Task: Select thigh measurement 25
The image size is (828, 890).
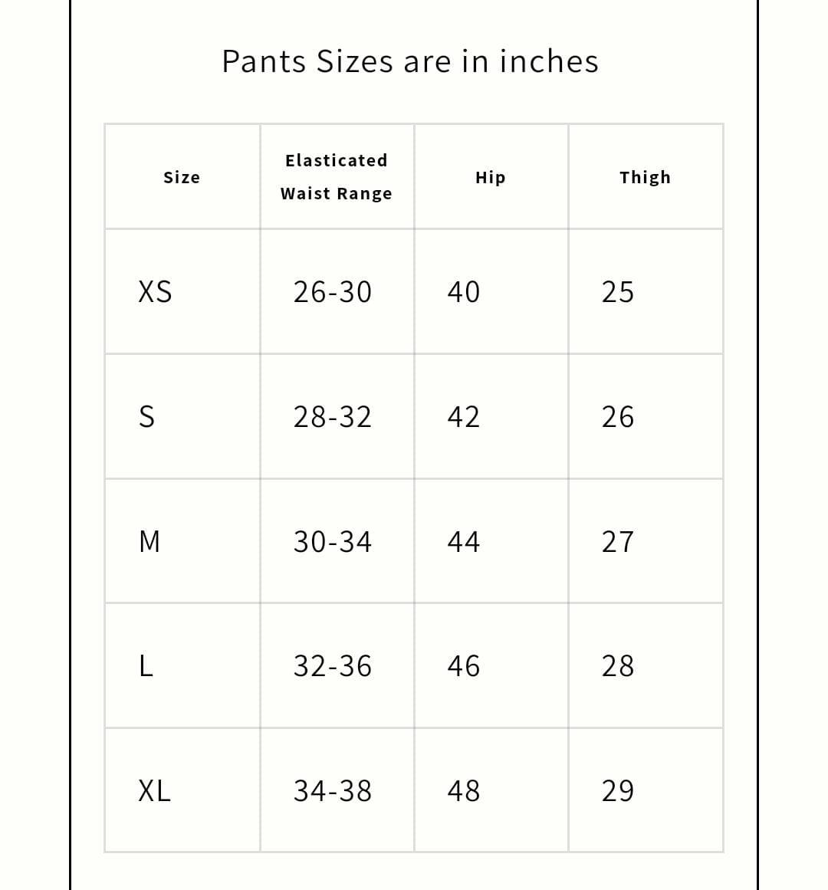Action: tap(618, 292)
